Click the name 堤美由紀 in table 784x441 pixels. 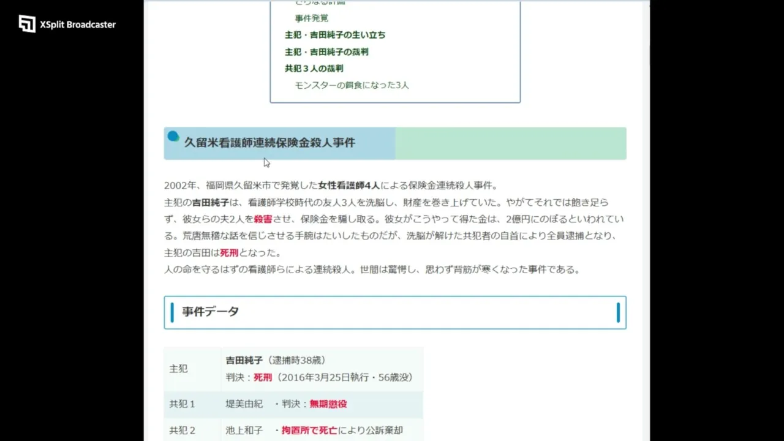pyautogui.click(x=244, y=404)
